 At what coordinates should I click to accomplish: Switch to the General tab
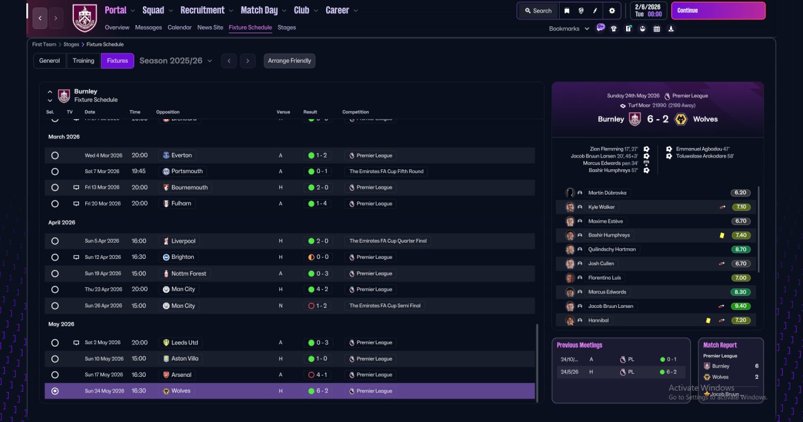tap(50, 61)
